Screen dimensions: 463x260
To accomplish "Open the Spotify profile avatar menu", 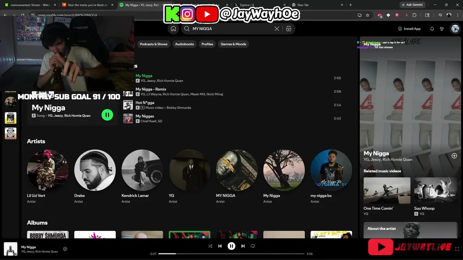I will (455, 29).
